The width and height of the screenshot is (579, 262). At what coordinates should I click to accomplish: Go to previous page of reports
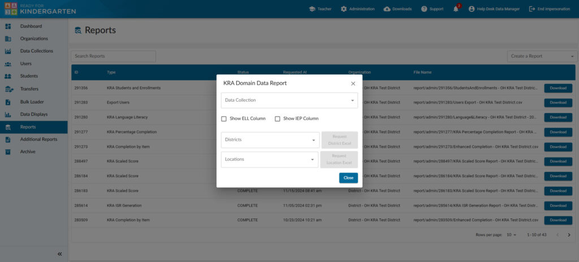click(x=557, y=235)
